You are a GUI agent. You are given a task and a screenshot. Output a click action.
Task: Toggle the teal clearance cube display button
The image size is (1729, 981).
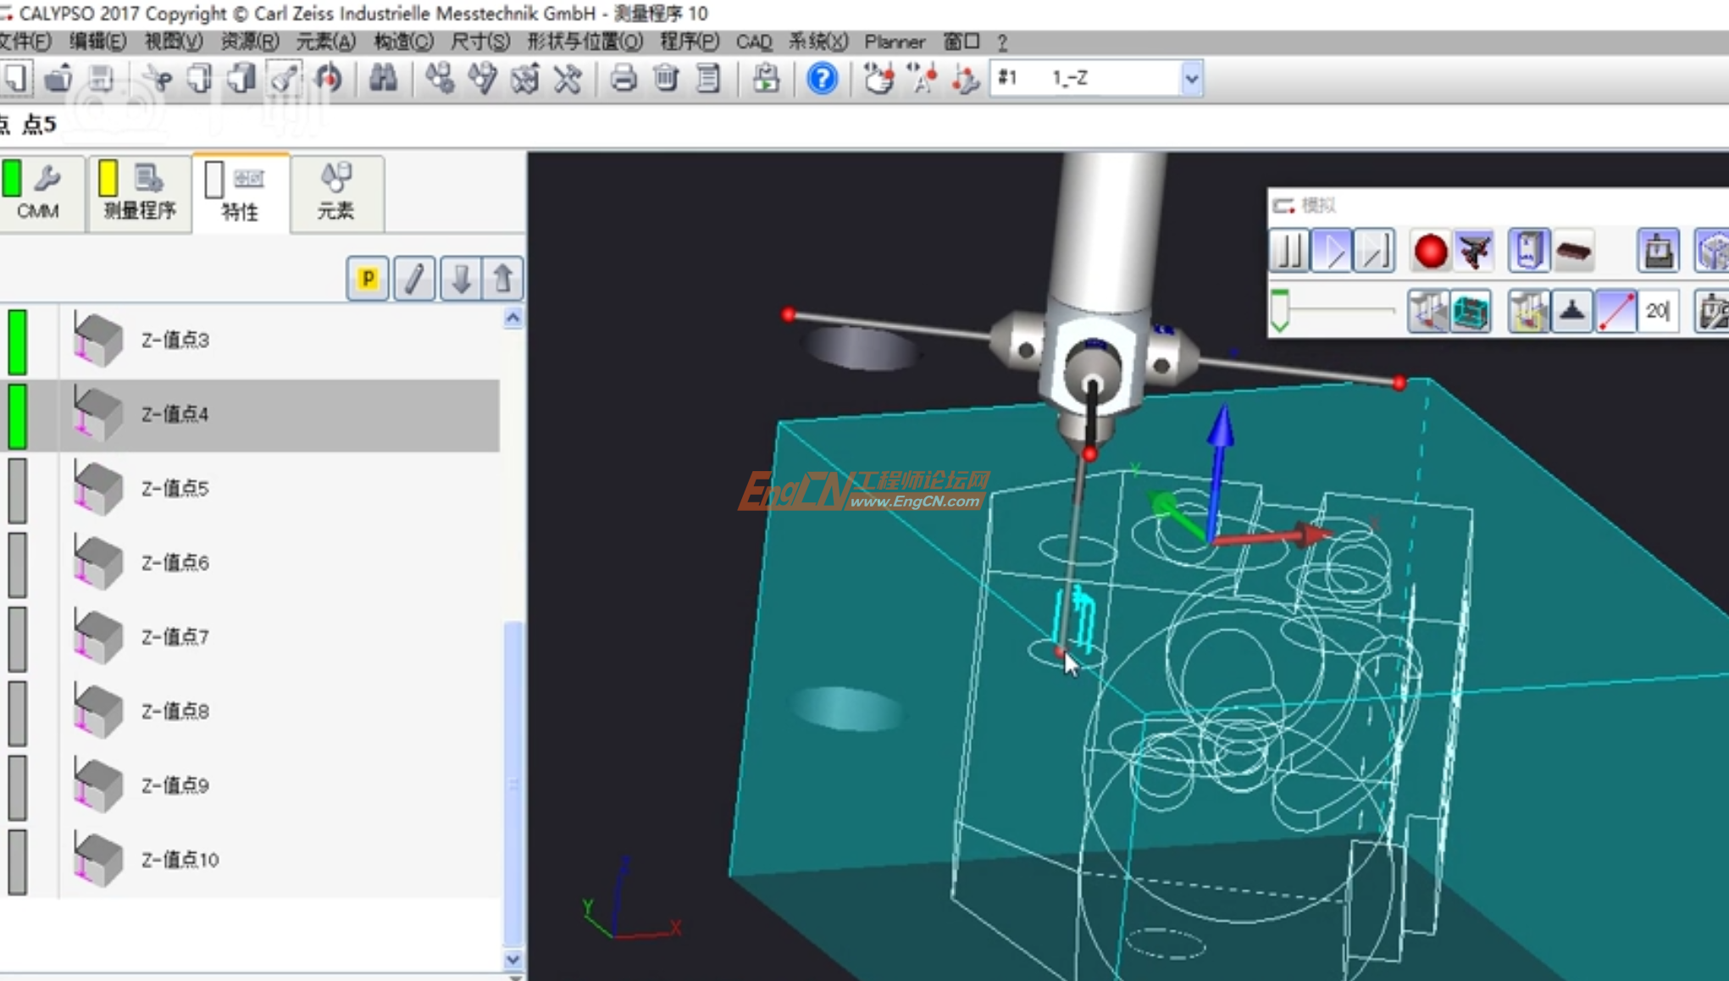click(1471, 312)
